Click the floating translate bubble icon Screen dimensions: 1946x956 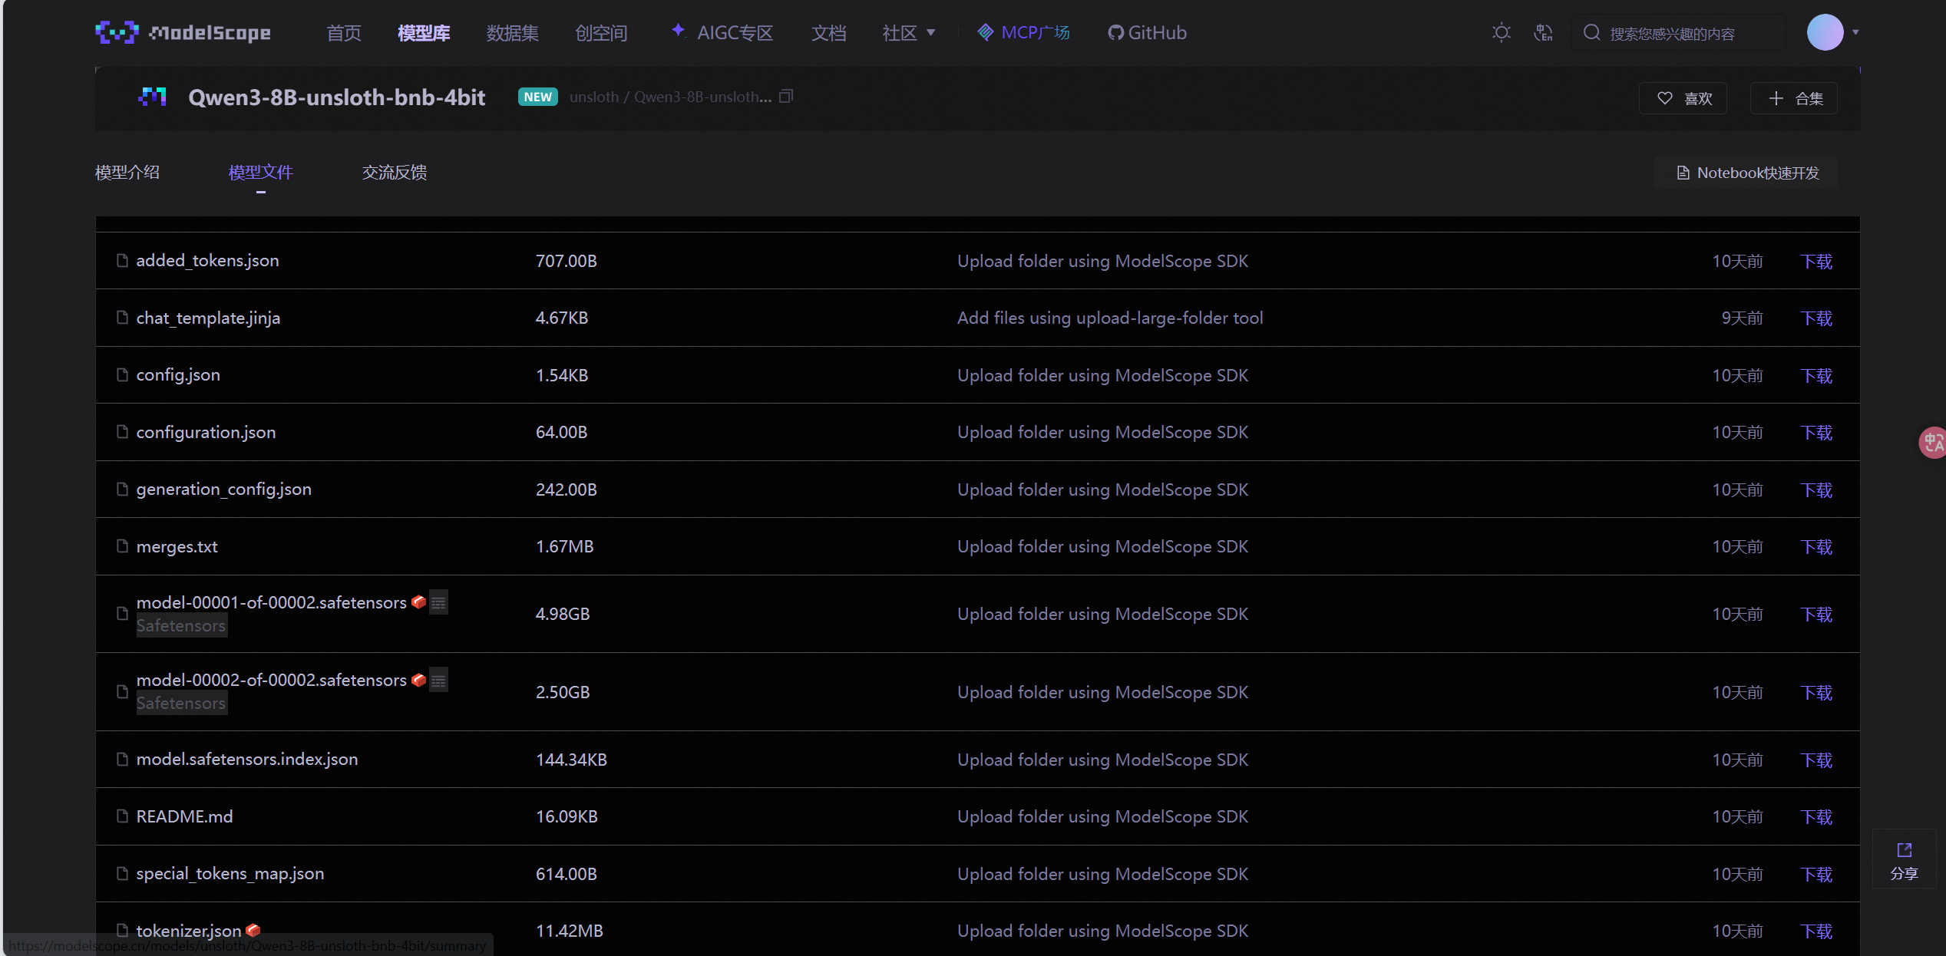(1931, 443)
